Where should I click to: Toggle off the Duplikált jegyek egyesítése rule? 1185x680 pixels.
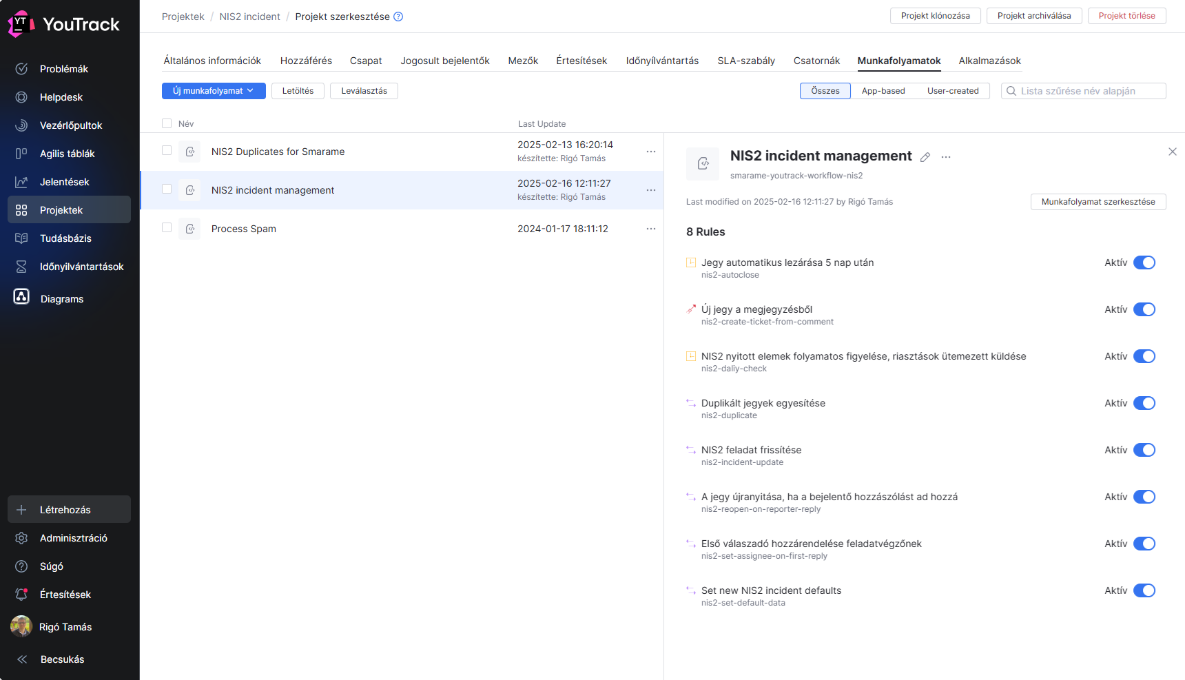pos(1144,403)
